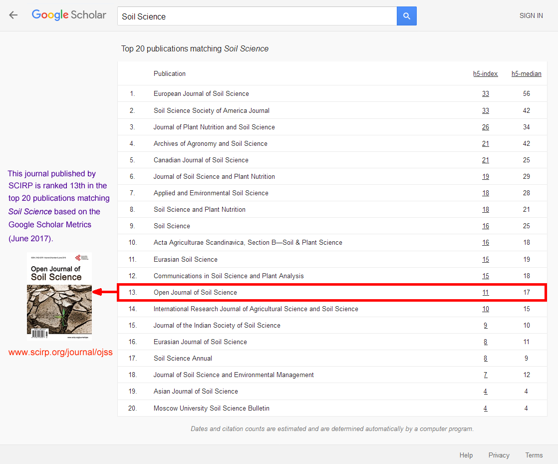Open h5-index 9 for Journal of the Indian Society of Soil Science
Viewport: 558px width, 464px height.
click(486, 326)
